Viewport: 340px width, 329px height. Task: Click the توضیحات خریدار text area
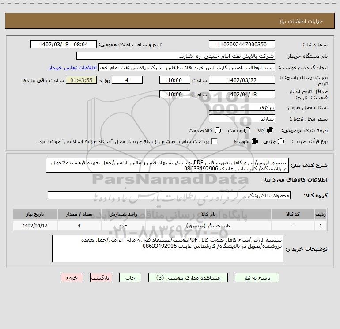coord(167,249)
